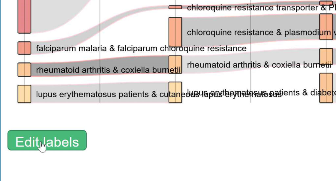
Task: Click the node beside falciparum malaria label
Action: coord(24,48)
